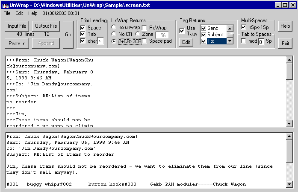
Task: Click "From: Chuck Wagon" line in output pane
Action: (x=72, y=137)
